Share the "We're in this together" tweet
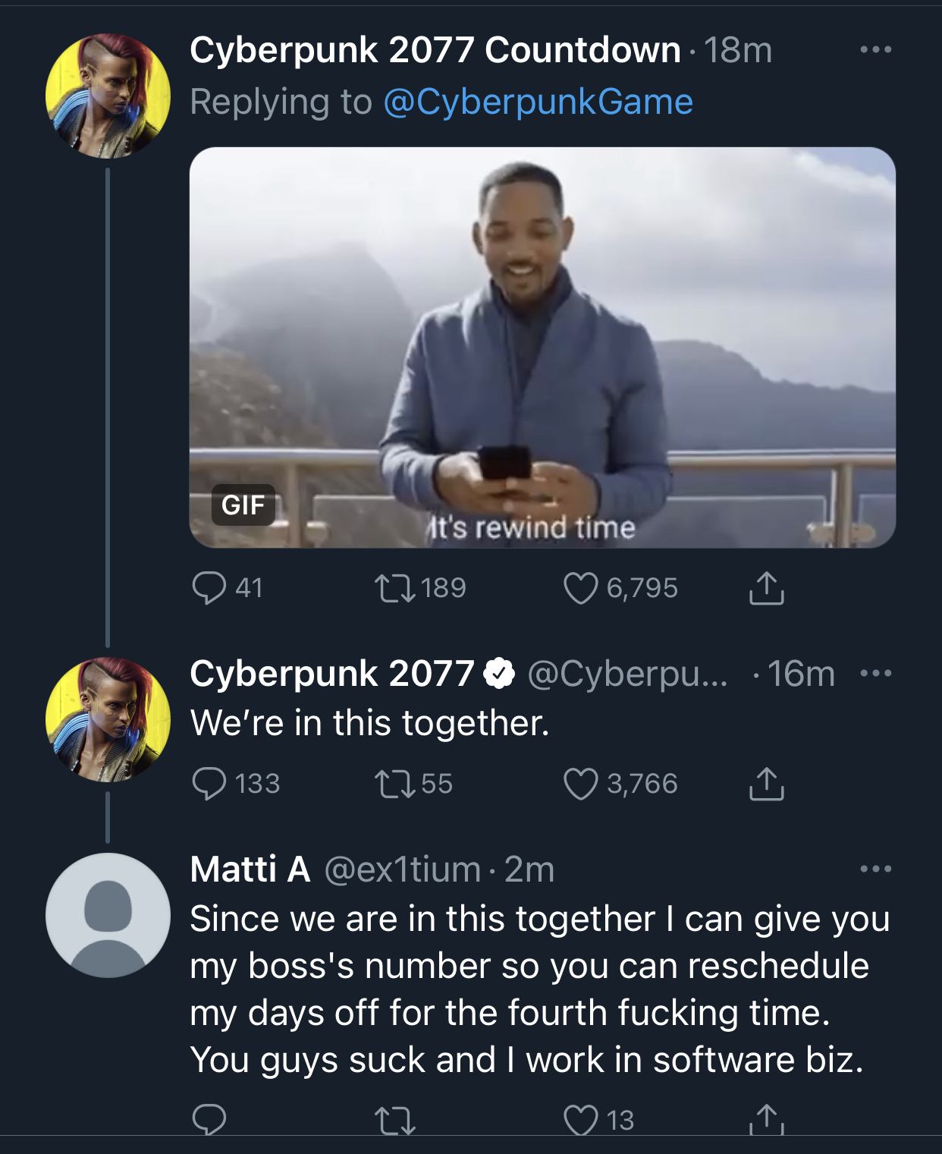942x1154 pixels. click(x=766, y=784)
